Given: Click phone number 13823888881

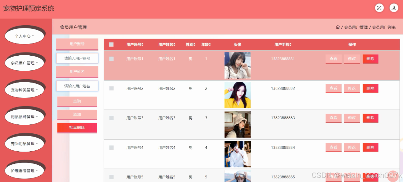Looking at the screenshot, I should click(x=283, y=59).
